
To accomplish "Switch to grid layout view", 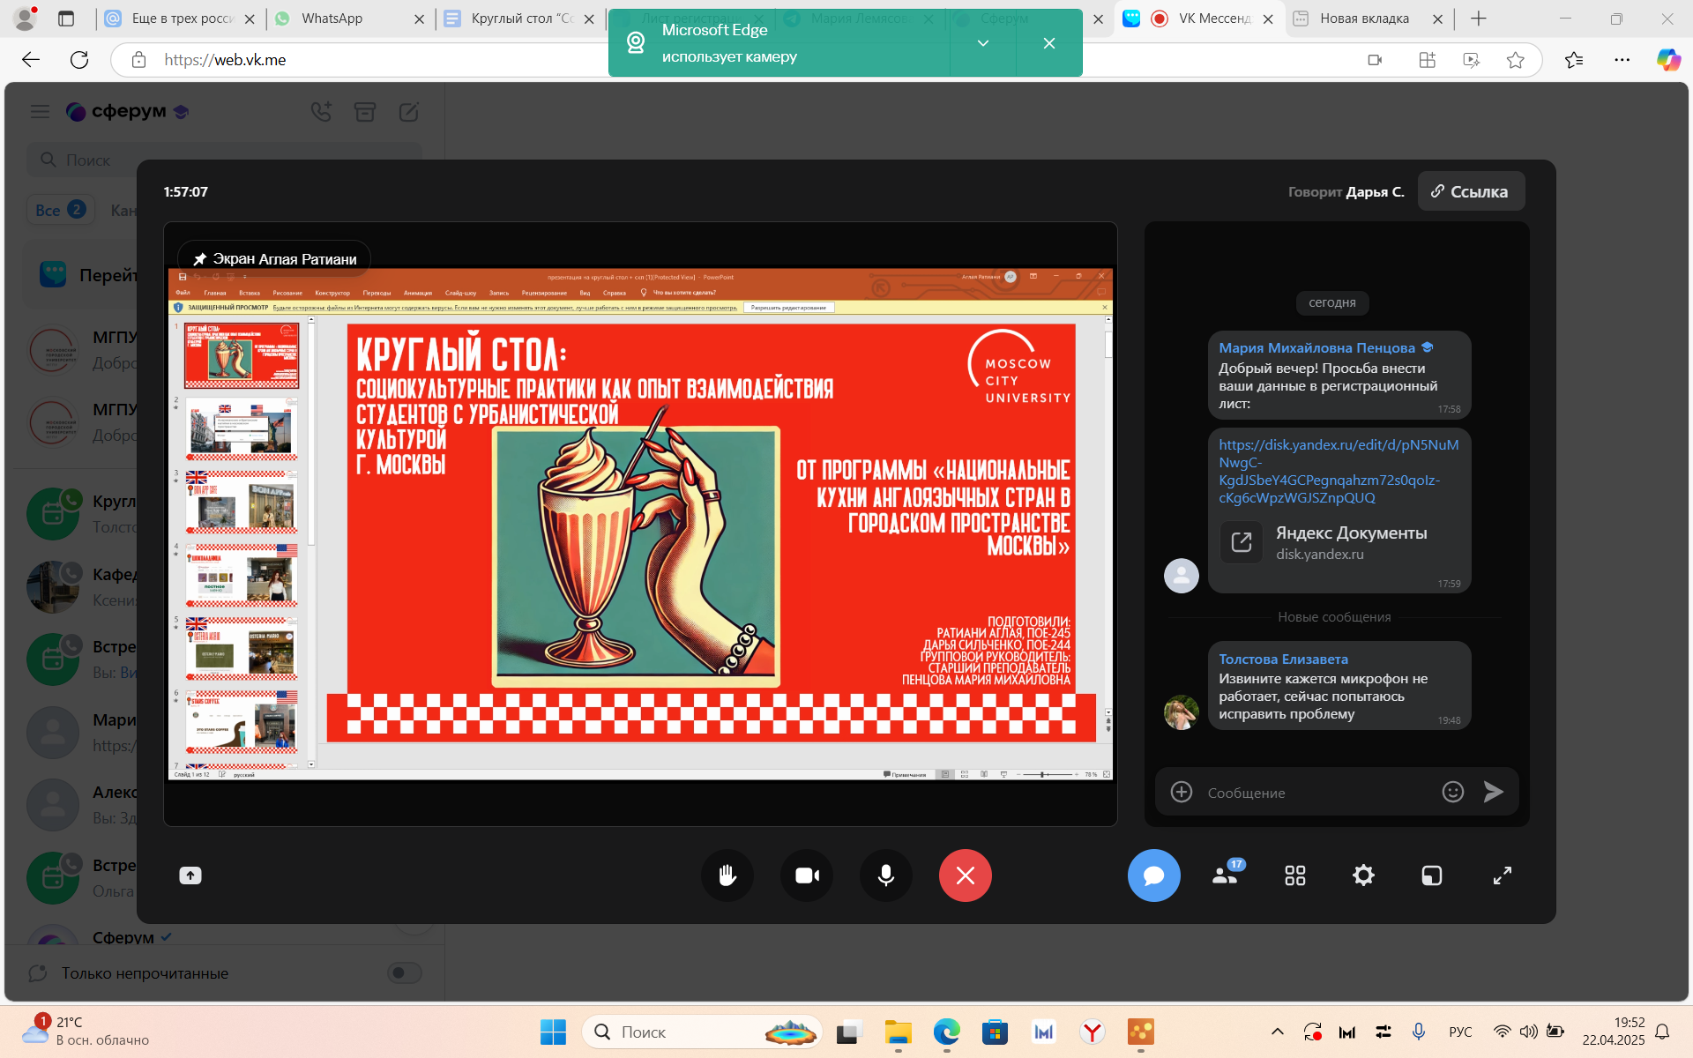I will pos(1294,875).
